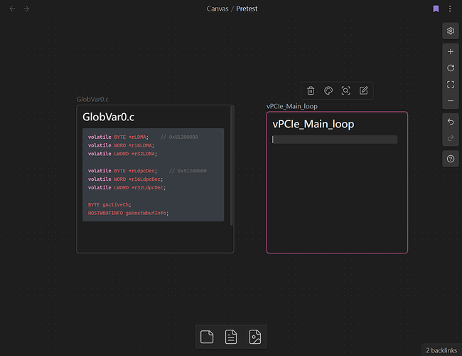This screenshot has width=462, height=356.
Task: Zoom to selection on vPCIe_Main_loop card
Action: click(x=346, y=90)
